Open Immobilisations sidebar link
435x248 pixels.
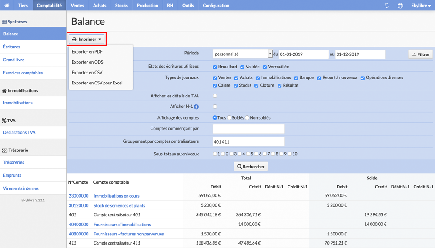point(33,103)
